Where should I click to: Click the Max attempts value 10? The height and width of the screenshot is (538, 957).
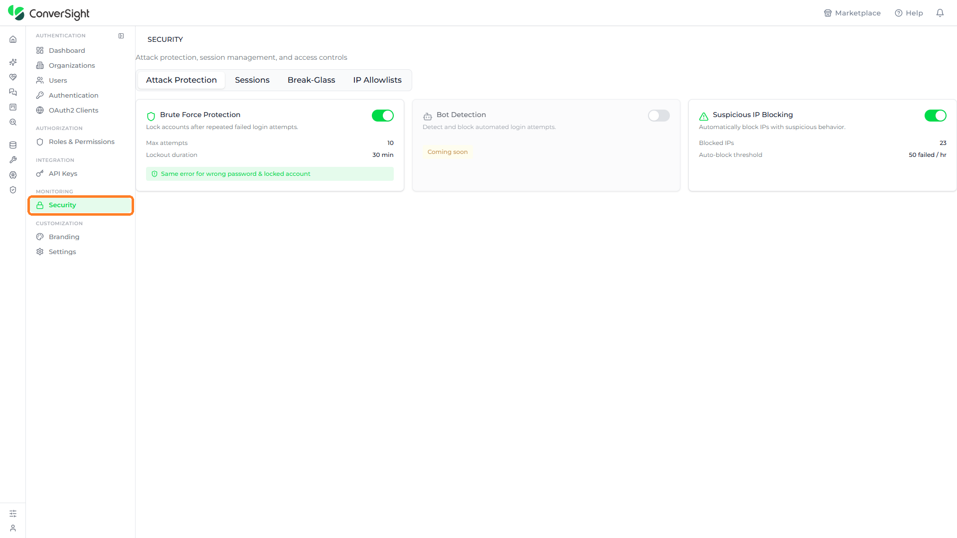click(390, 143)
